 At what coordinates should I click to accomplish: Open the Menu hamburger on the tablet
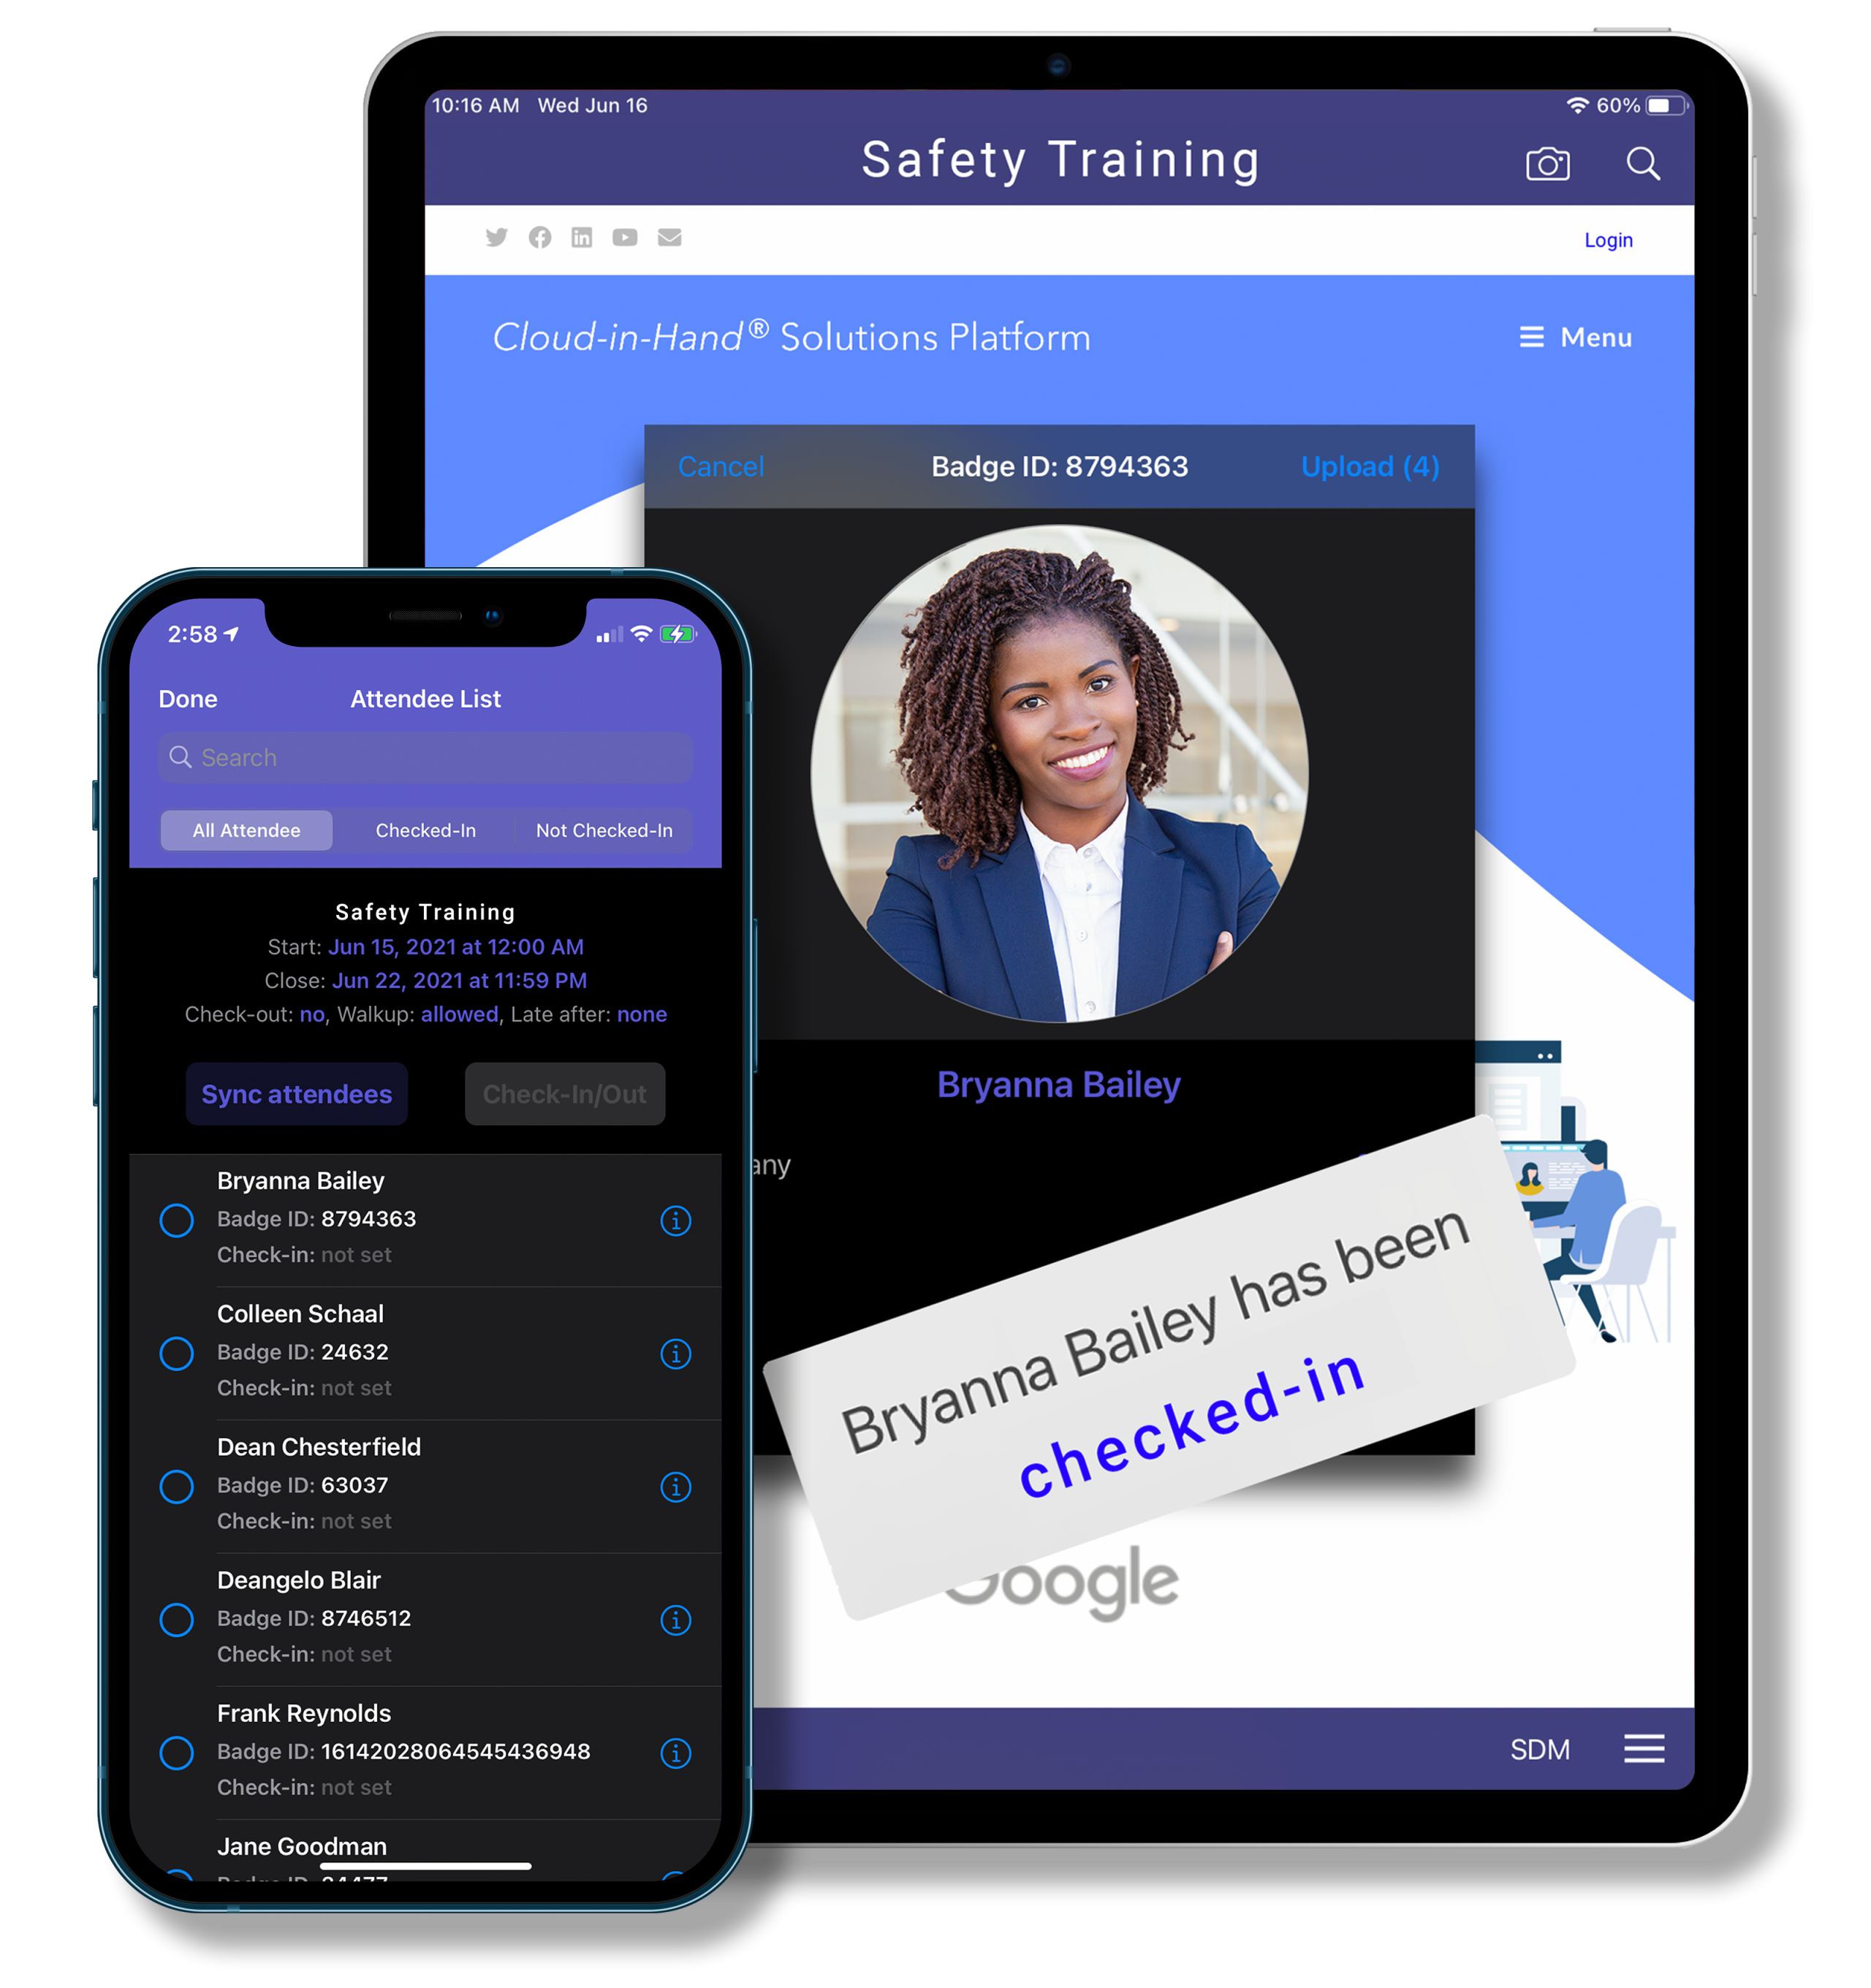1508,339
